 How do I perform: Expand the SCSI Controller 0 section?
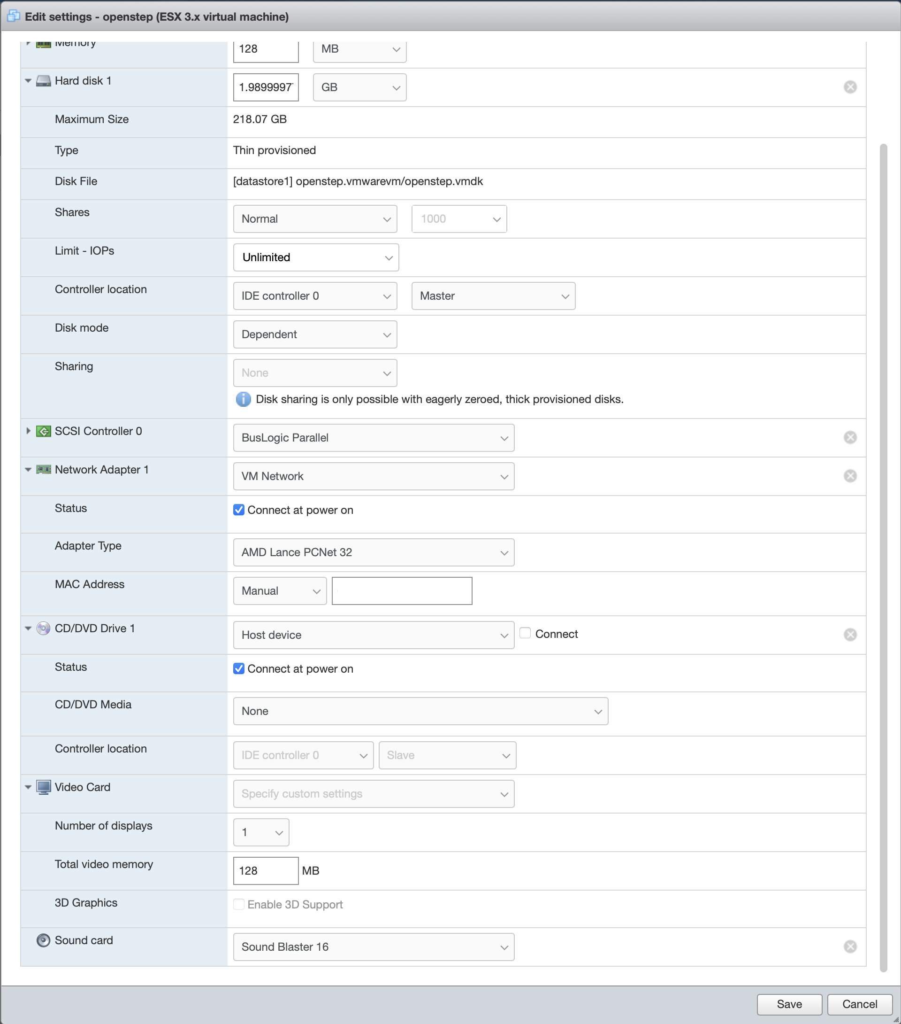(x=28, y=431)
